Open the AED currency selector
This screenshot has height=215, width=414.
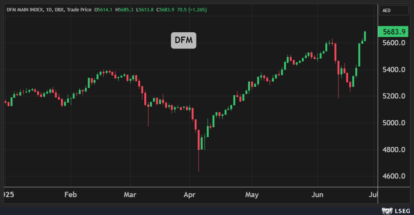tap(394, 10)
